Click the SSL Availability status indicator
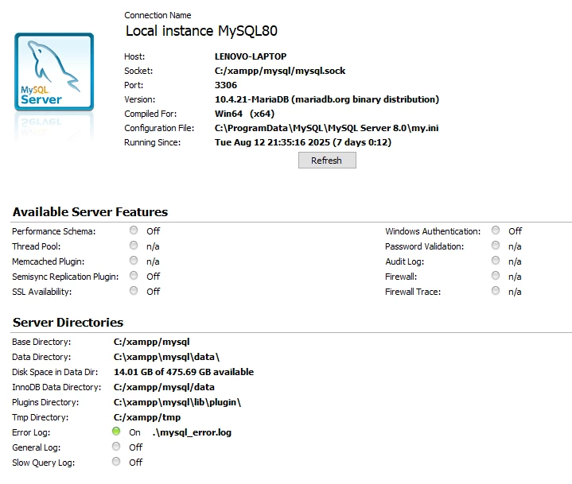This screenshot has width=572, height=484. [134, 290]
